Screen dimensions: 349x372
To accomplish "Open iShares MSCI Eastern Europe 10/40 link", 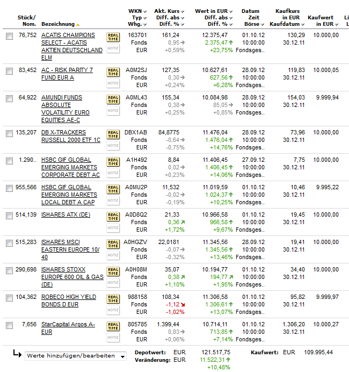I will pyautogui.click(x=70, y=249).
